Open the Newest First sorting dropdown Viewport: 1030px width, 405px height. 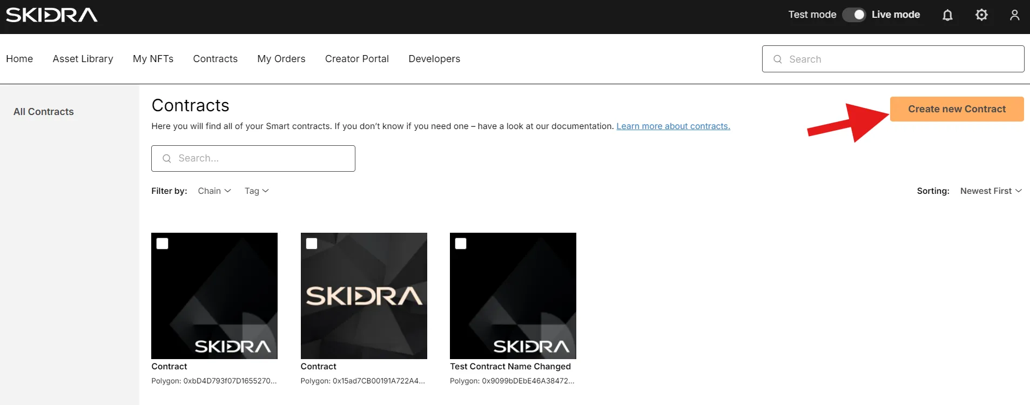tap(991, 191)
